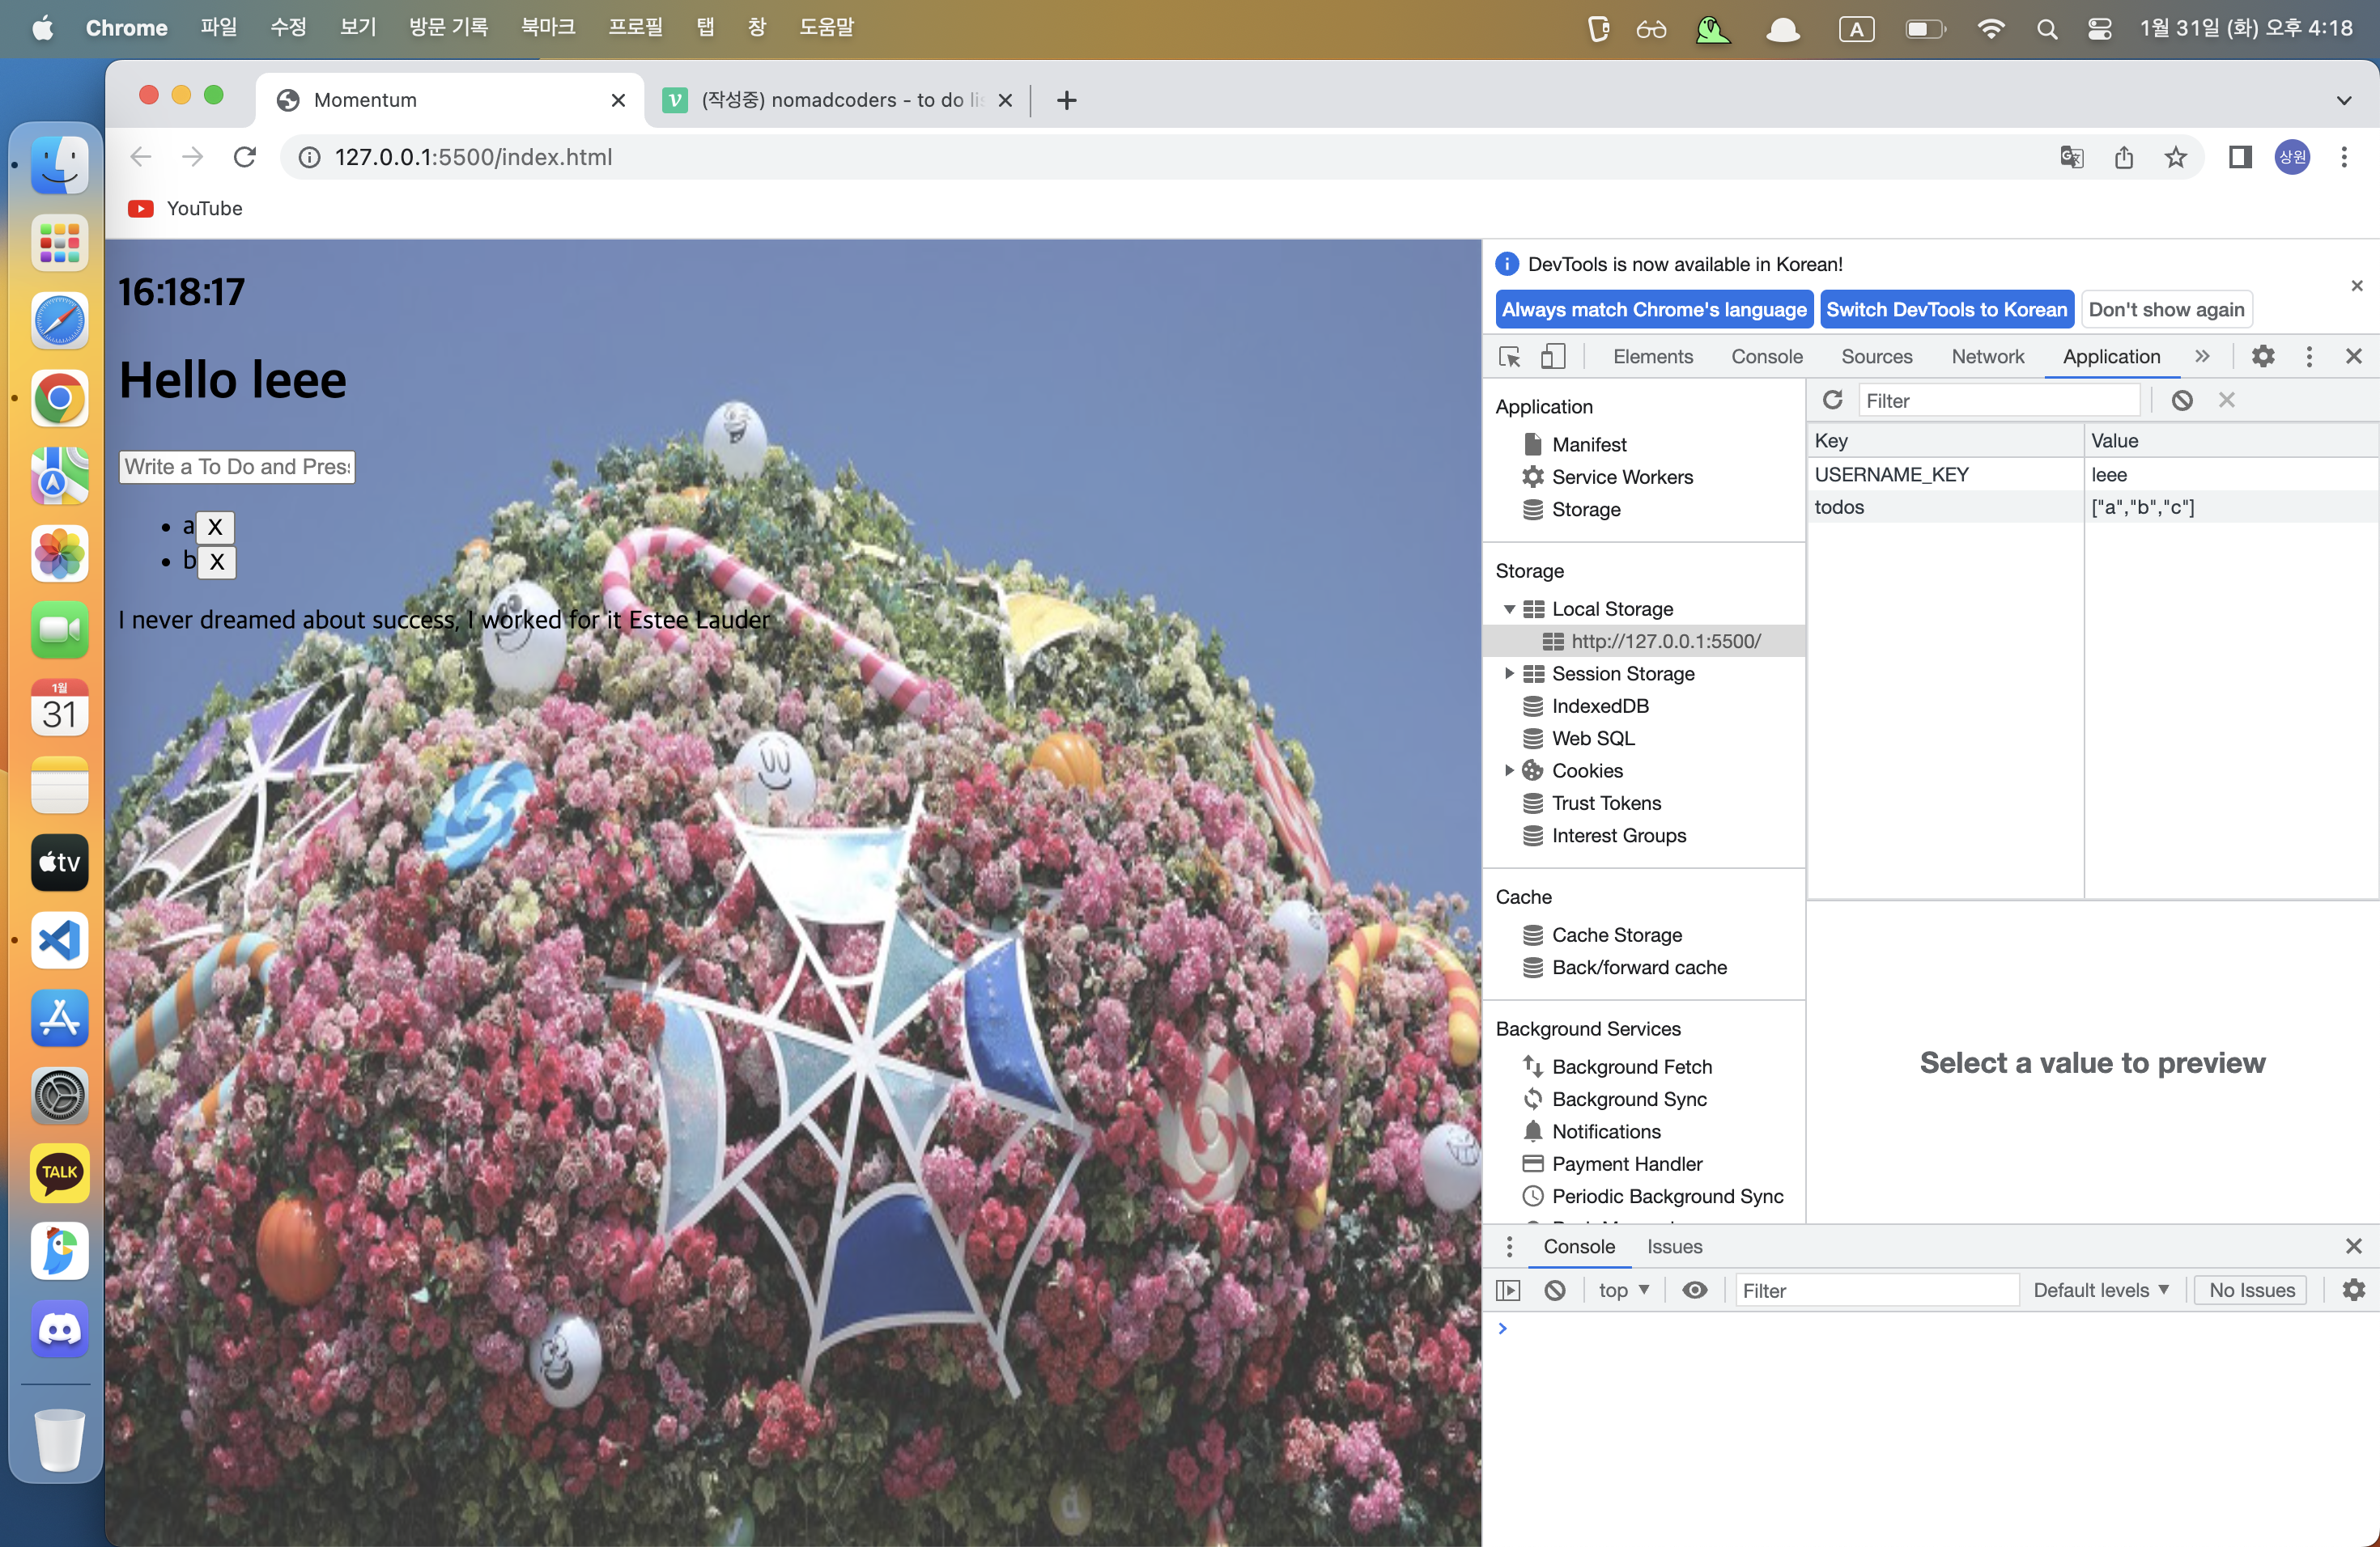2380x1547 pixels.
Task: Click Switch DevTools to Korean button
Action: coord(1946,310)
